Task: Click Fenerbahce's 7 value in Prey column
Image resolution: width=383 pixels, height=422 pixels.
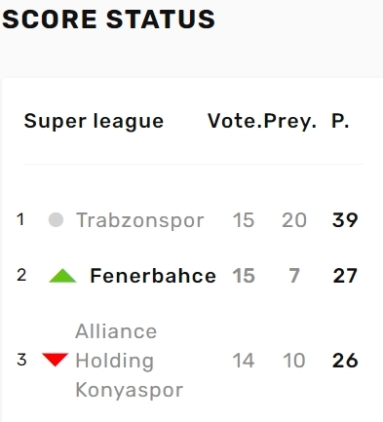Action: (294, 276)
